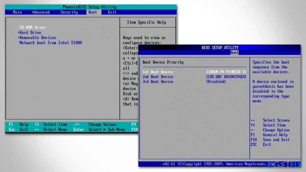Select the CD-ROM Drive boot entry
The image size is (306, 172).
click(x=33, y=27)
